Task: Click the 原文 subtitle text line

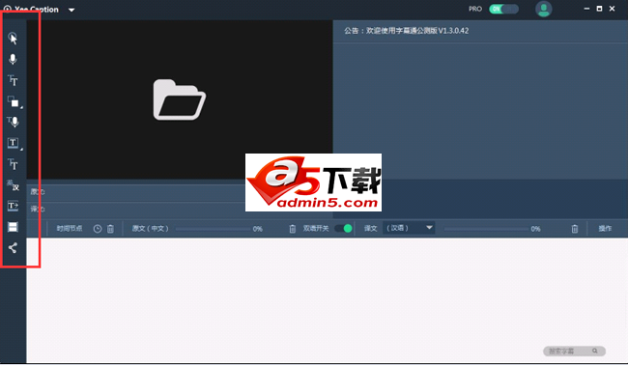Action: (x=136, y=192)
